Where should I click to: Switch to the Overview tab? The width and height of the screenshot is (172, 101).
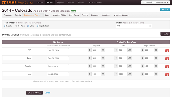(8, 15)
